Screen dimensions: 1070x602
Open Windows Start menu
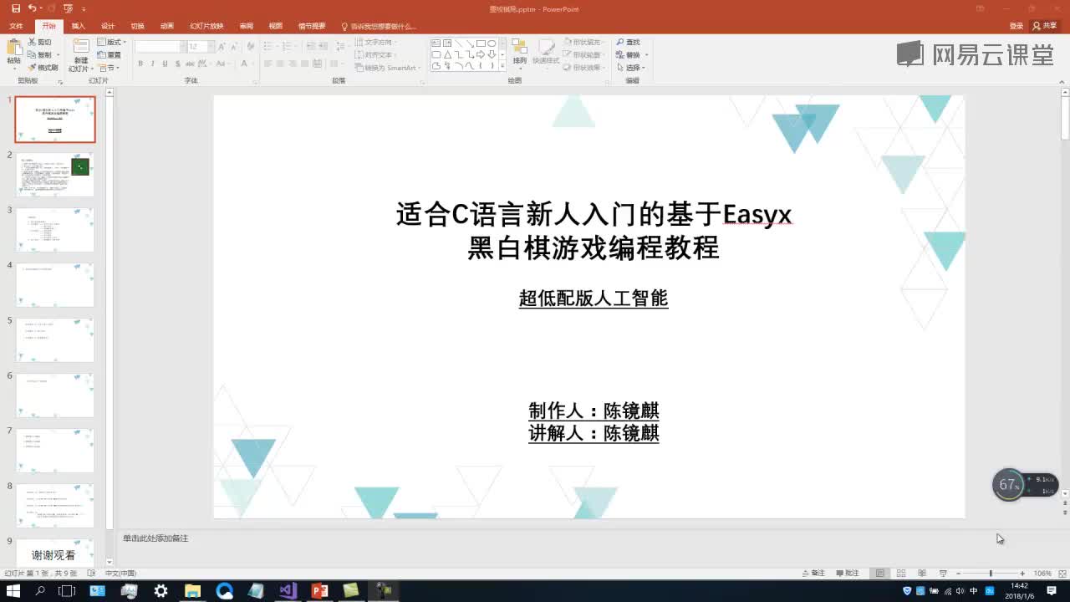coord(13,590)
